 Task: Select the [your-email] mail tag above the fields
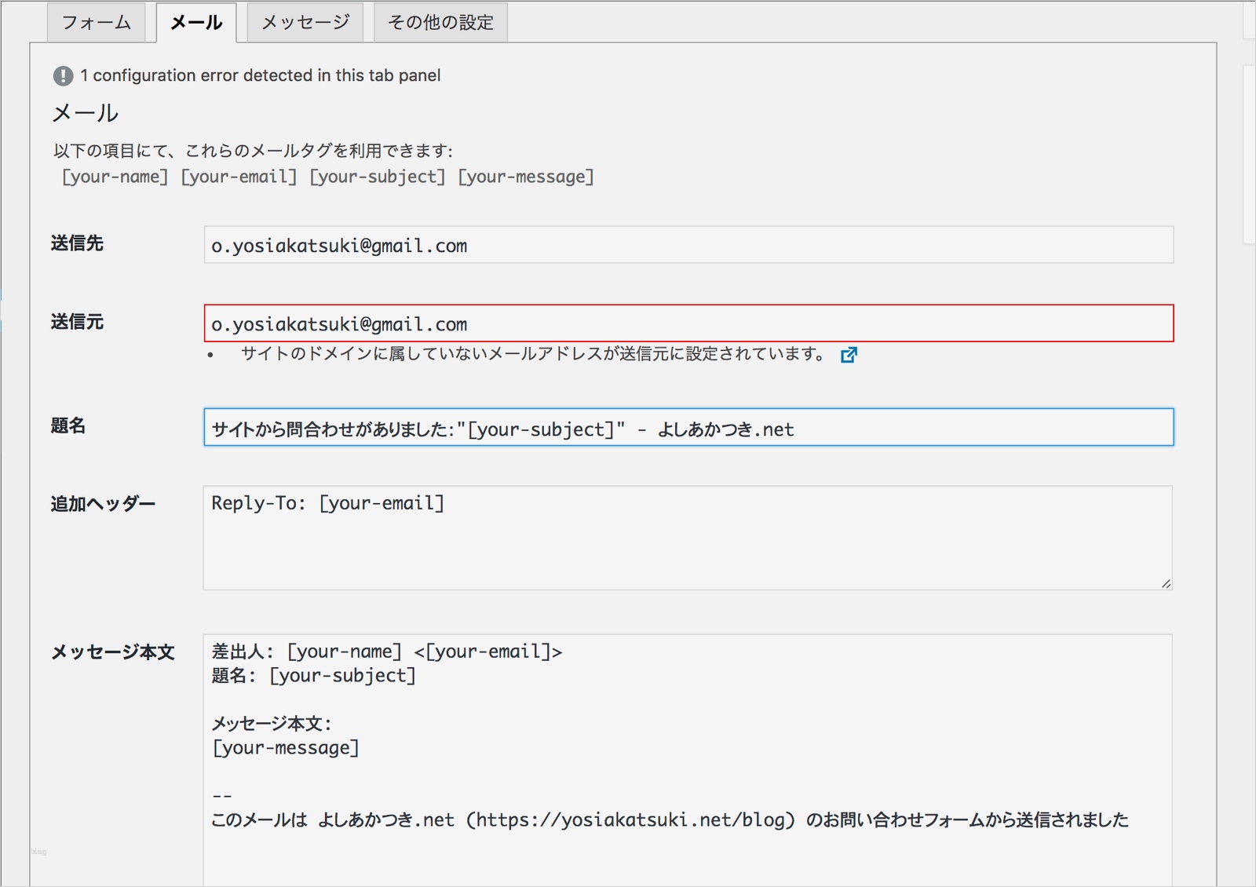(x=239, y=177)
